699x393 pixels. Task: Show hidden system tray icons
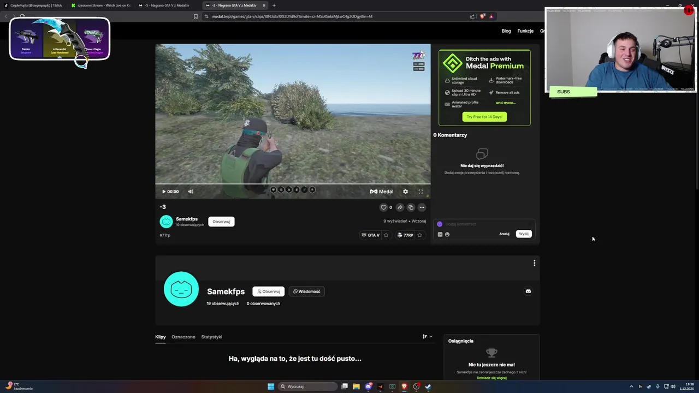(631, 386)
